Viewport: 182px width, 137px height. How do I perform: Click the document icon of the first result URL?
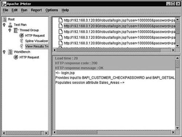pyautogui.click(x=60, y=20)
